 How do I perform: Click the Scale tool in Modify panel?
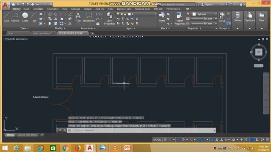click(x=55, y=24)
